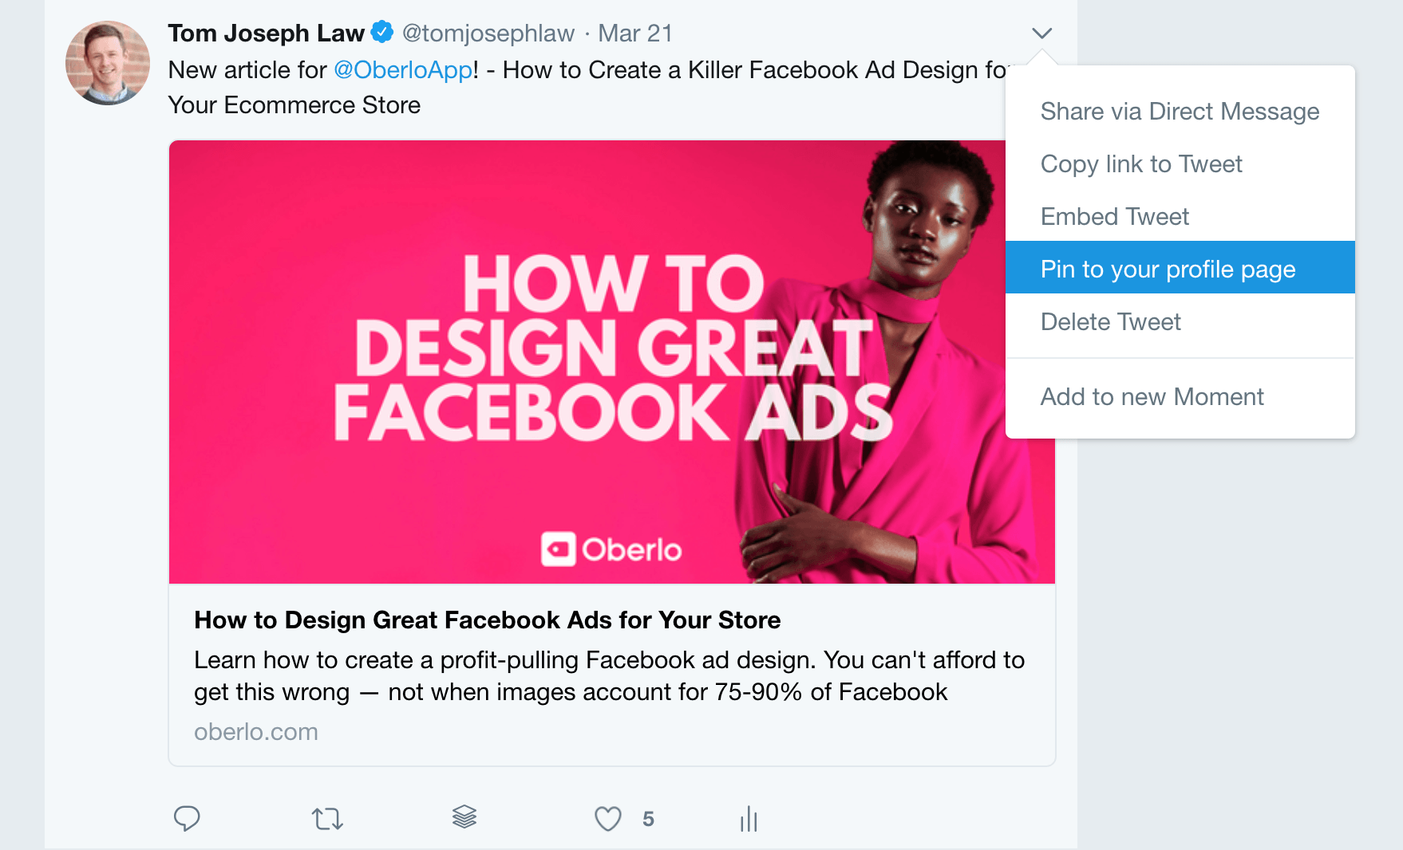This screenshot has height=850, width=1403.
Task: Choose 'Embed Tweet' option
Action: [1114, 216]
